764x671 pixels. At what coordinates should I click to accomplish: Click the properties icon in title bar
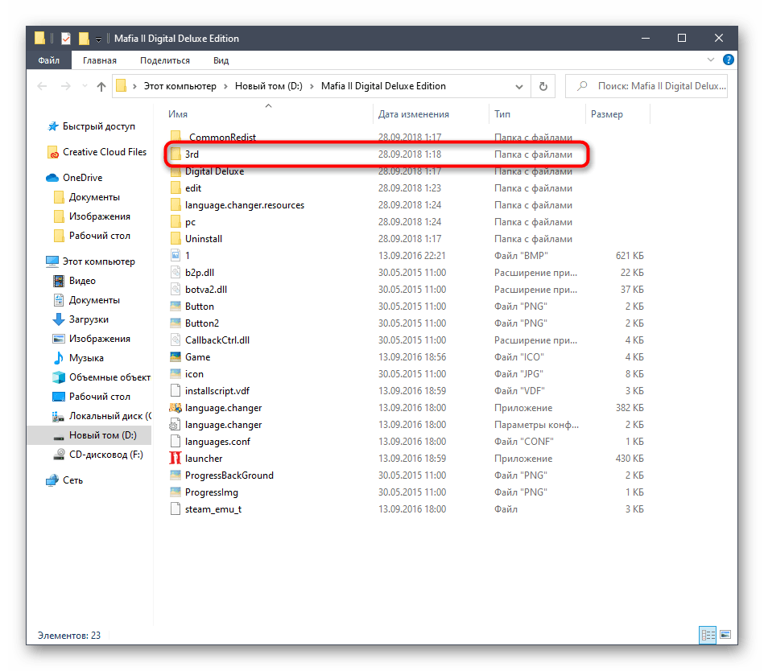coord(66,39)
